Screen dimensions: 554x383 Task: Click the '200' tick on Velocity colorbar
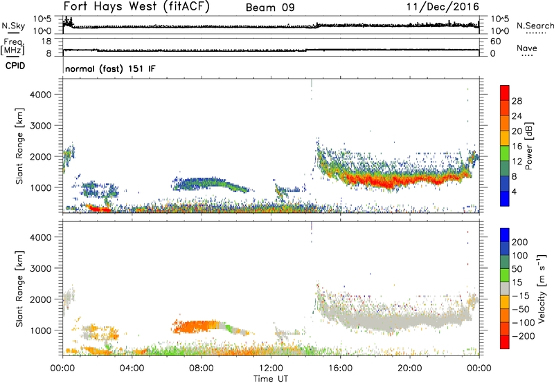tap(520, 242)
